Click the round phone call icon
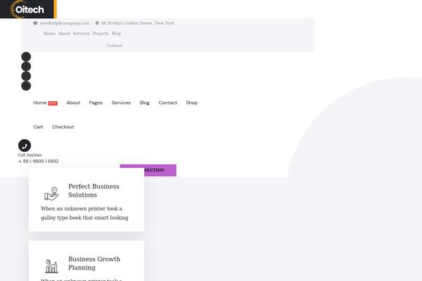The image size is (422, 281). click(x=25, y=145)
